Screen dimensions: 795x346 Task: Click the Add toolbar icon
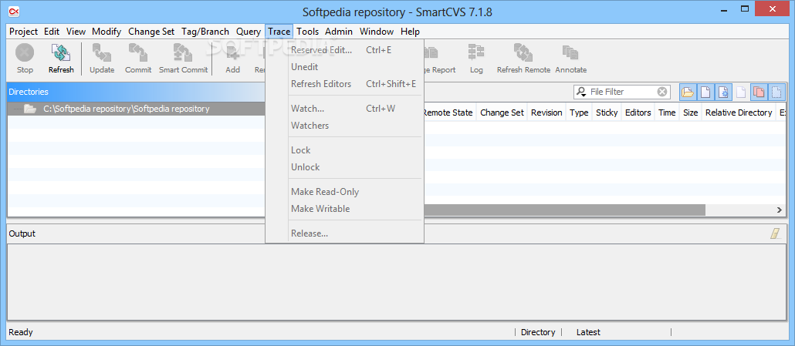click(x=233, y=52)
